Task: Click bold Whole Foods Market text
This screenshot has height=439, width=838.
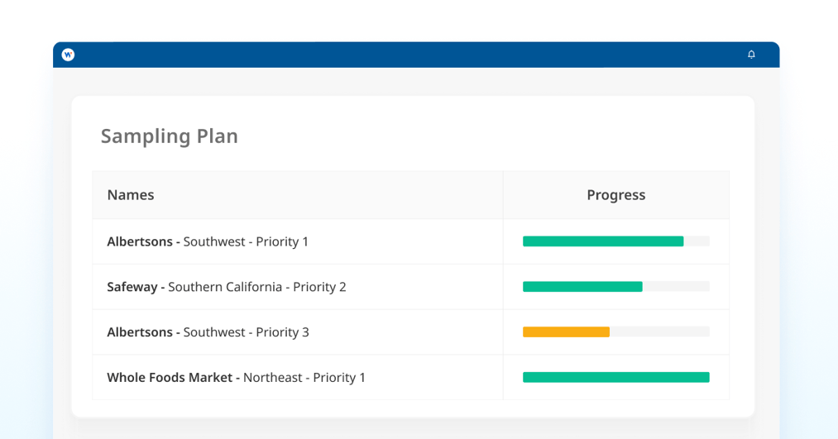Action: pyautogui.click(x=170, y=378)
